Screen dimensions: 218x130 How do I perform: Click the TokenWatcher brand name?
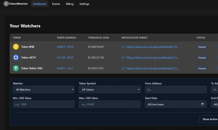point(18,4)
